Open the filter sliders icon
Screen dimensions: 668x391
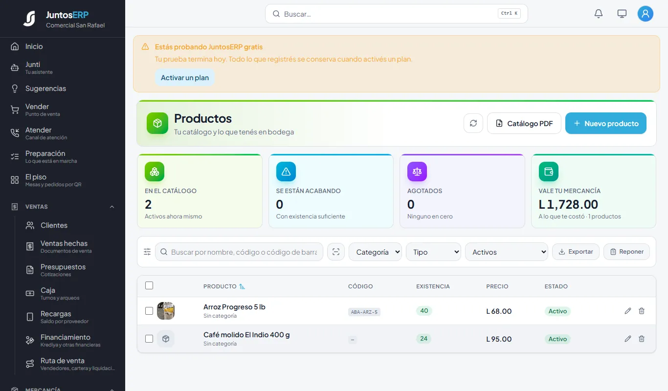pyautogui.click(x=147, y=252)
